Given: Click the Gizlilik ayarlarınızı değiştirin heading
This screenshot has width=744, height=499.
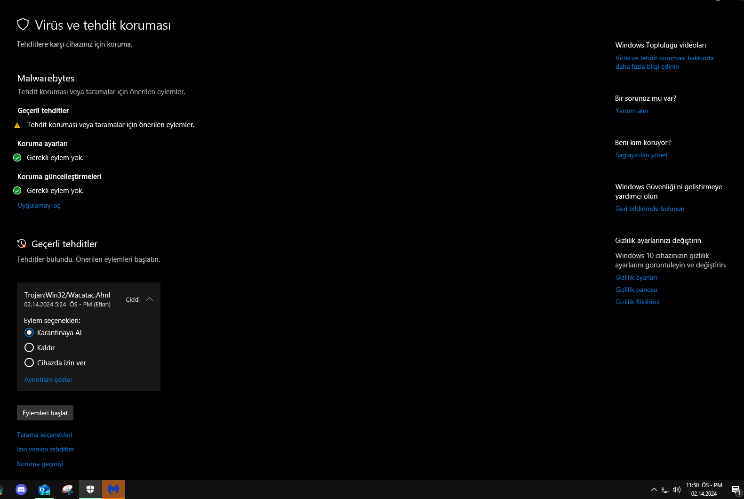Looking at the screenshot, I should click(x=658, y=241).
